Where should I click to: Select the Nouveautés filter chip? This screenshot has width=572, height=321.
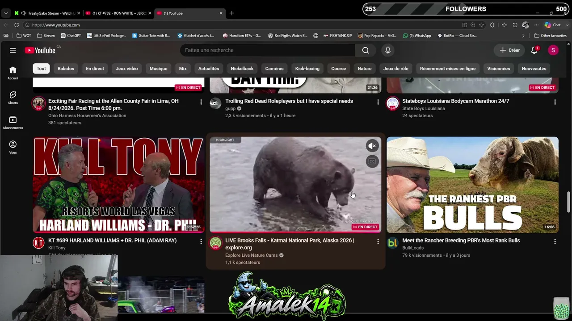[x=534, y=69]
